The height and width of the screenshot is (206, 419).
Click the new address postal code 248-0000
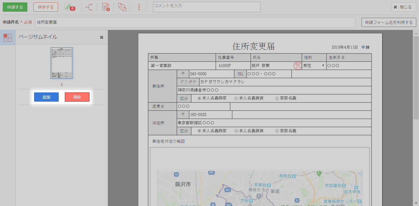[211, 74]
